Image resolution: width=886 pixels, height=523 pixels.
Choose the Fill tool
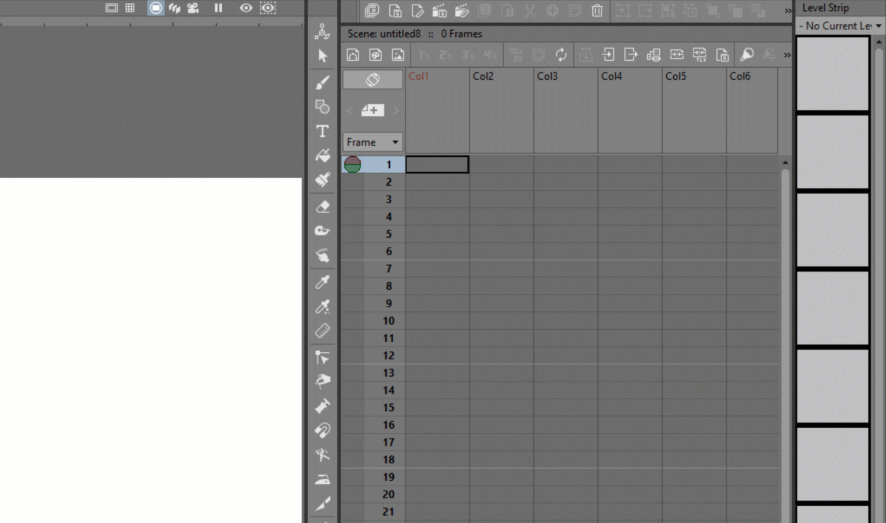coord(322,155)
